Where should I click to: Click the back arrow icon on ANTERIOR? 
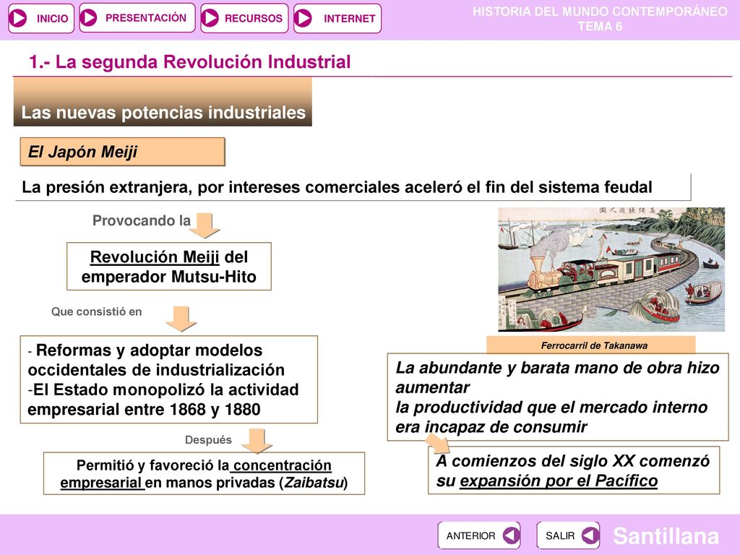click(x=511, y=535)
